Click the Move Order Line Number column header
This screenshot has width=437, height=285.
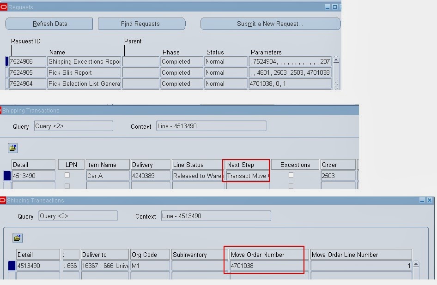tap(361, 255)
